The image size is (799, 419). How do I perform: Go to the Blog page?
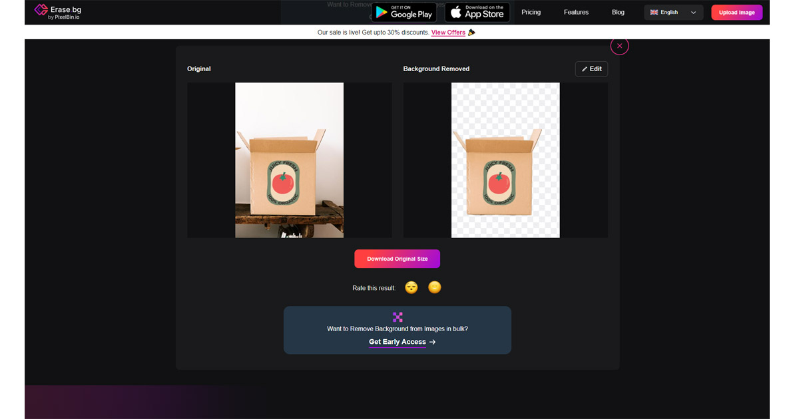pyautogui.click(x=618, y=12)
